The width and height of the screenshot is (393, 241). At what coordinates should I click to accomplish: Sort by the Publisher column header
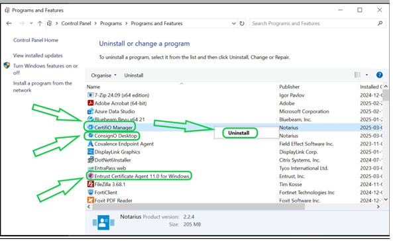[289, 87]
